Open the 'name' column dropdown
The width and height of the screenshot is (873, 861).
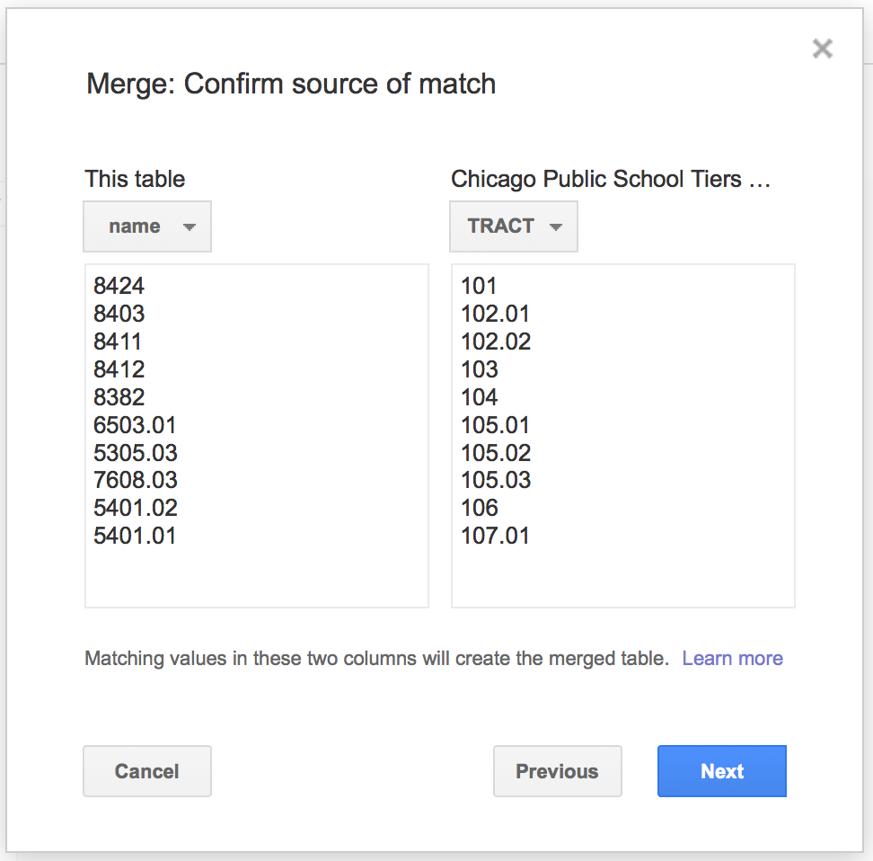[x=147, y=226]
